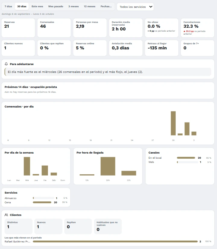This screenshot has width=217, height=249.
Task: Click the Sáb bar in weekday chart
Action: pos(54,174)
